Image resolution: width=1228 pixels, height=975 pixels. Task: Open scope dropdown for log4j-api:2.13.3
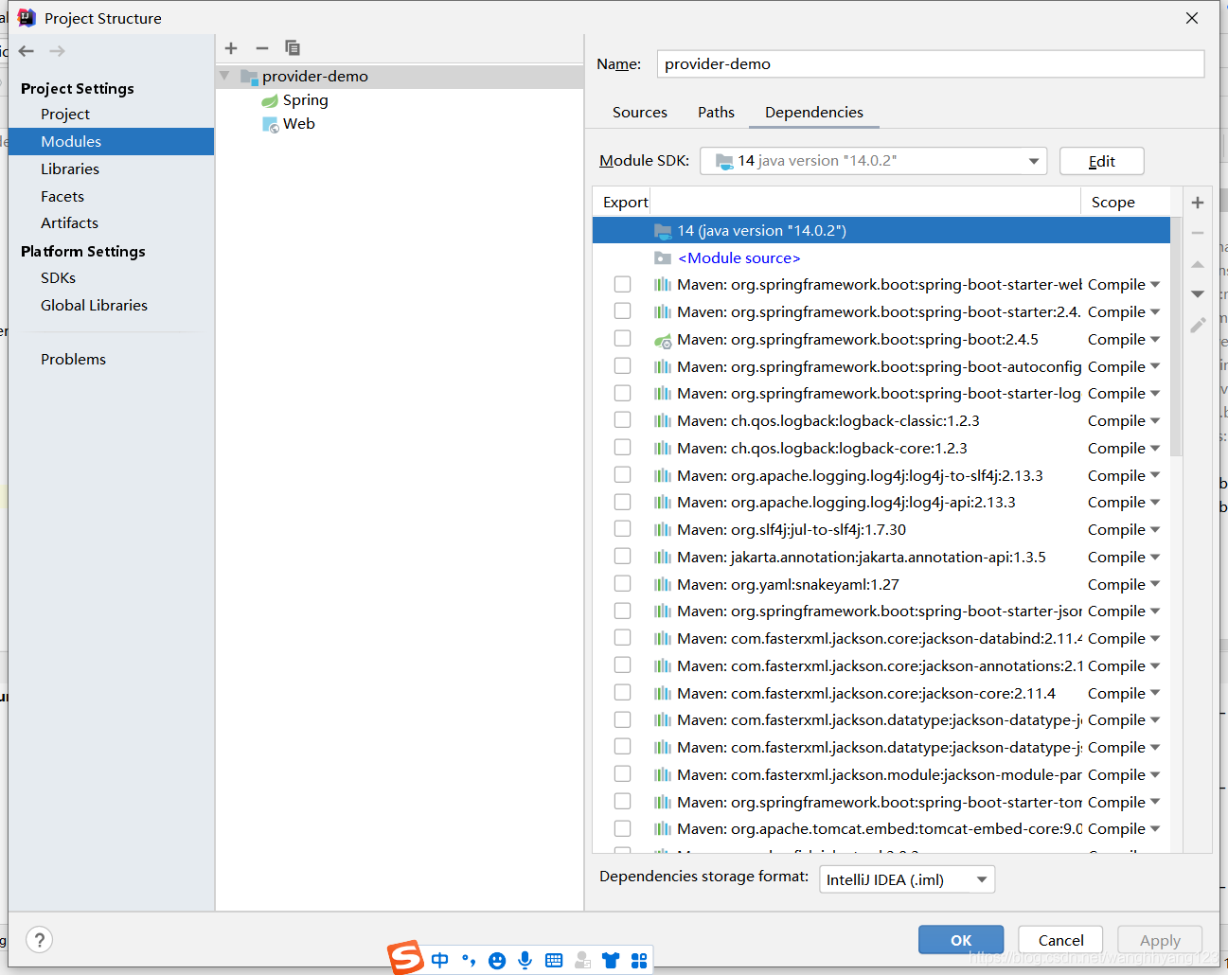pyautogui.click(x=1155, y=503)
